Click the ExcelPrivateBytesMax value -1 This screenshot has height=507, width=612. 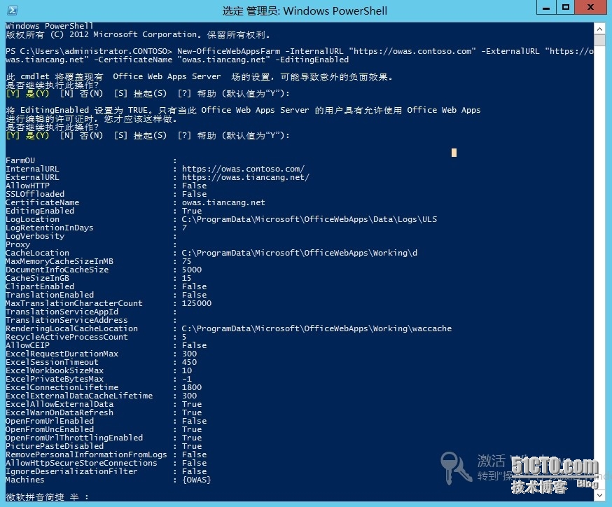tap(186, 379)
